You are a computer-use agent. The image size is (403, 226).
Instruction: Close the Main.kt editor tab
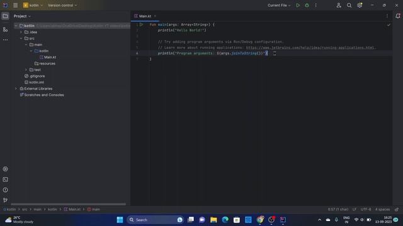155,16
